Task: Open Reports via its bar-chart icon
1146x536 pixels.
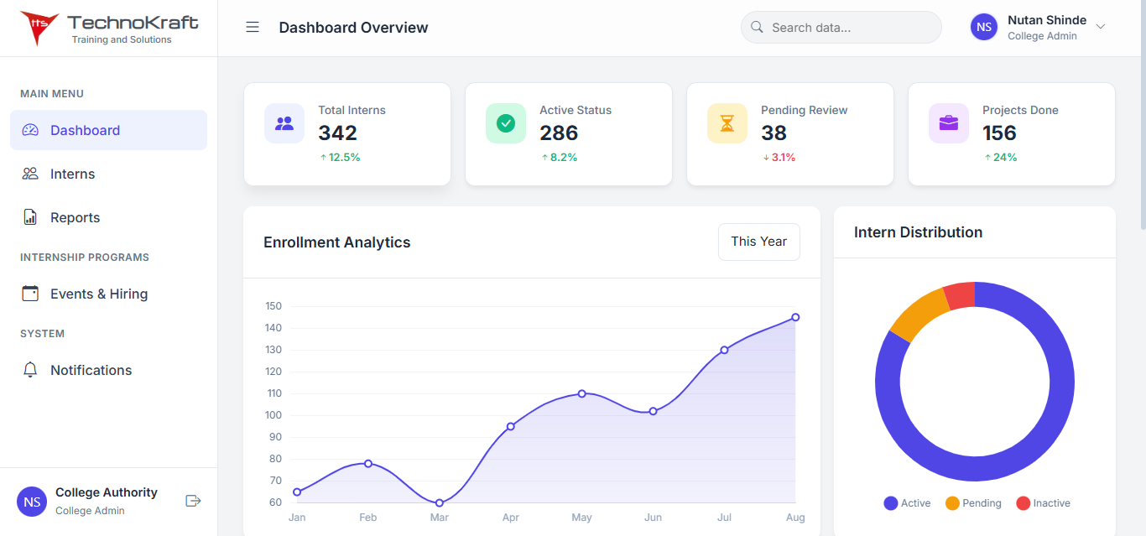Action: 31,217
